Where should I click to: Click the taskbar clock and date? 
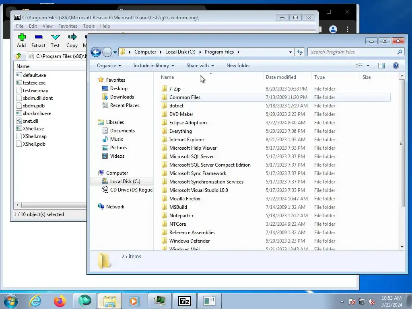click(391, 301)
